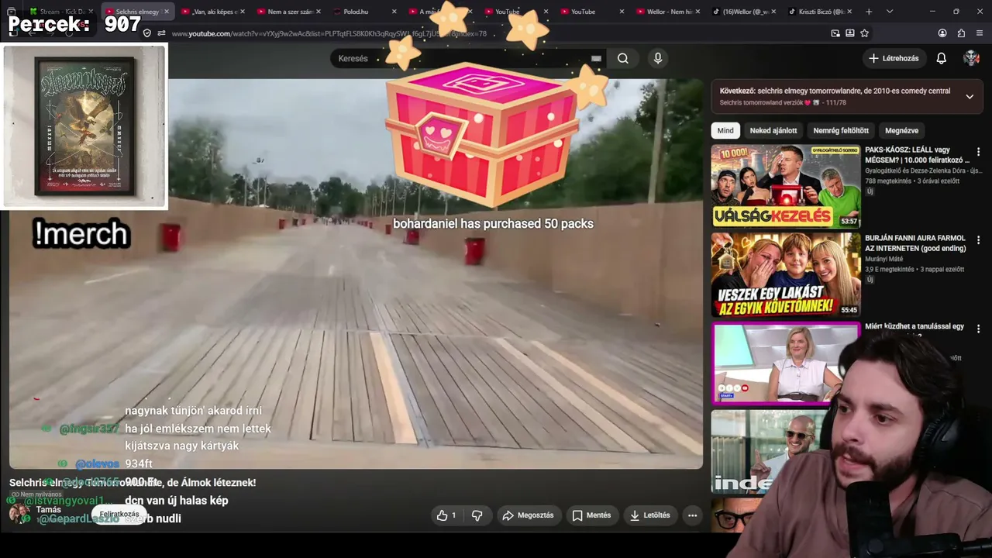Open the on-screen keyboard in search box

[x=596, y=58]
